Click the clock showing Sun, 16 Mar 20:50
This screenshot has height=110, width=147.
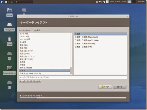(x=118, y=2)
